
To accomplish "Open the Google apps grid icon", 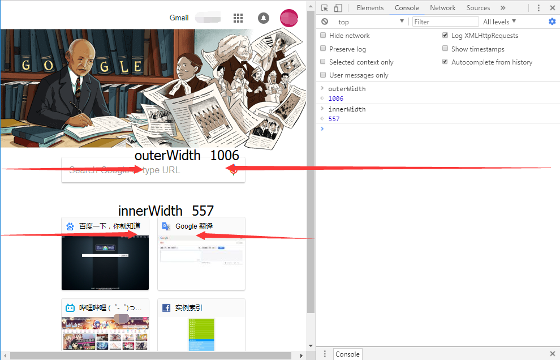I will pyautogui.click(x=238, y=18).
